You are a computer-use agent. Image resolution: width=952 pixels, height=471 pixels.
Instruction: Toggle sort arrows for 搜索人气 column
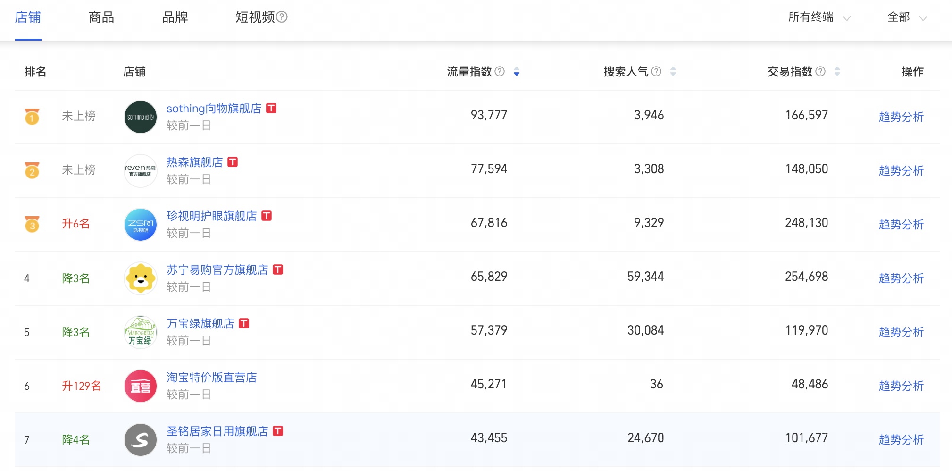pos(673,71)
